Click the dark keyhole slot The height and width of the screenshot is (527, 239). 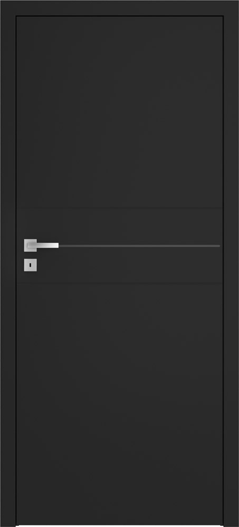point(30,265)
